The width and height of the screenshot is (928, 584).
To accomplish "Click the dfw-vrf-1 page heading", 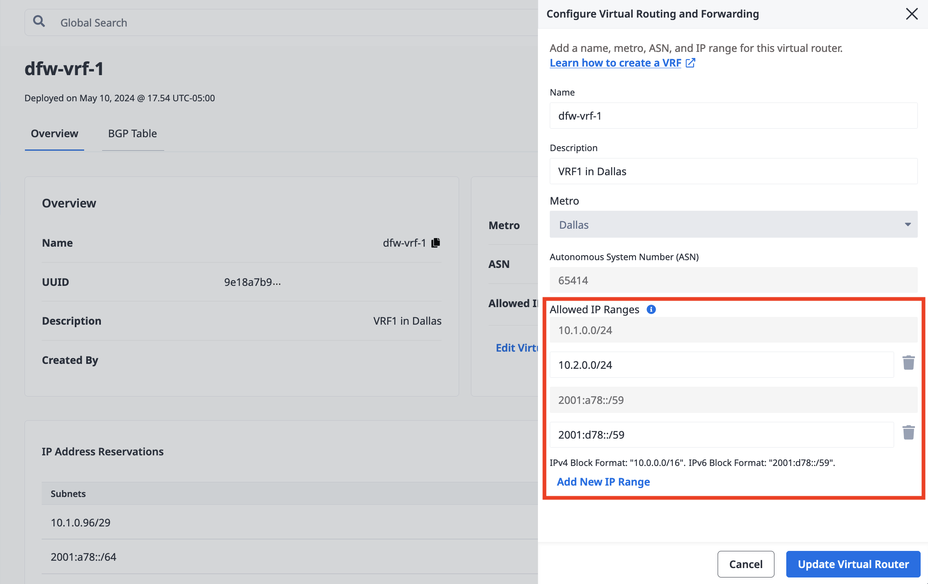I will click(x=64, y=68).
